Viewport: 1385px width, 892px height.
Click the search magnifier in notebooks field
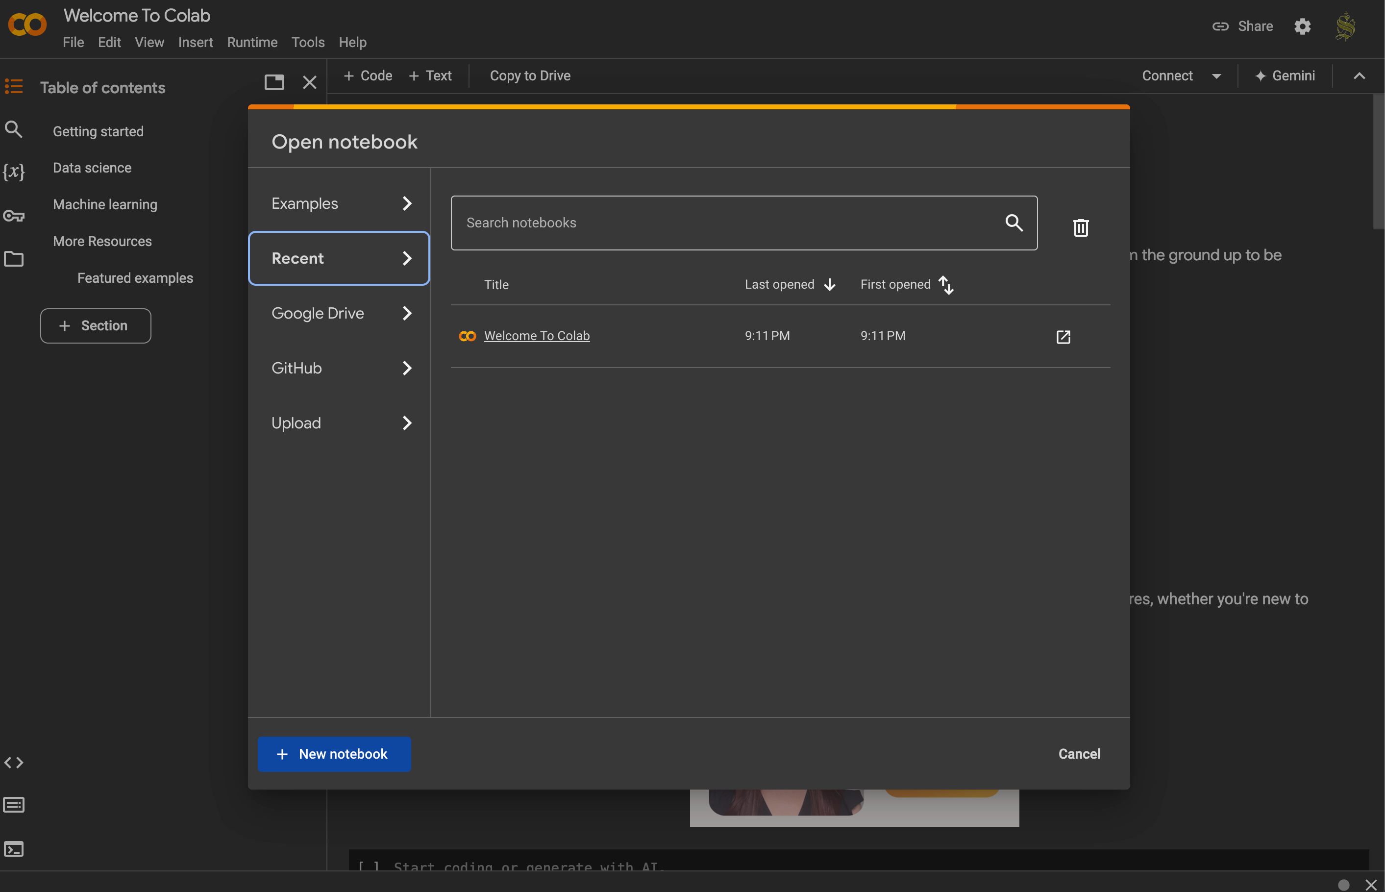pyautogui.click(x=1014, y=223)
